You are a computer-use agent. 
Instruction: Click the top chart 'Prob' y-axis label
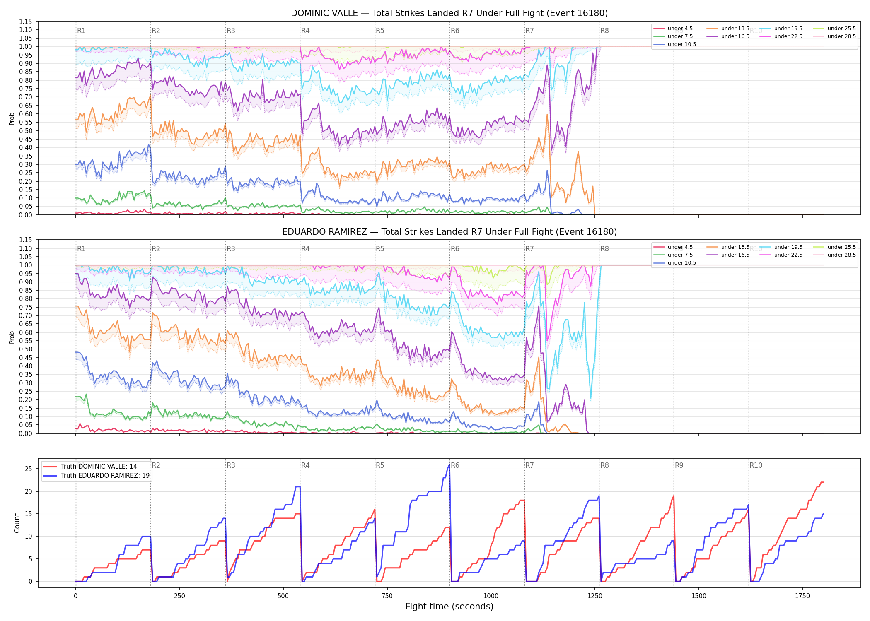(12, 119)
